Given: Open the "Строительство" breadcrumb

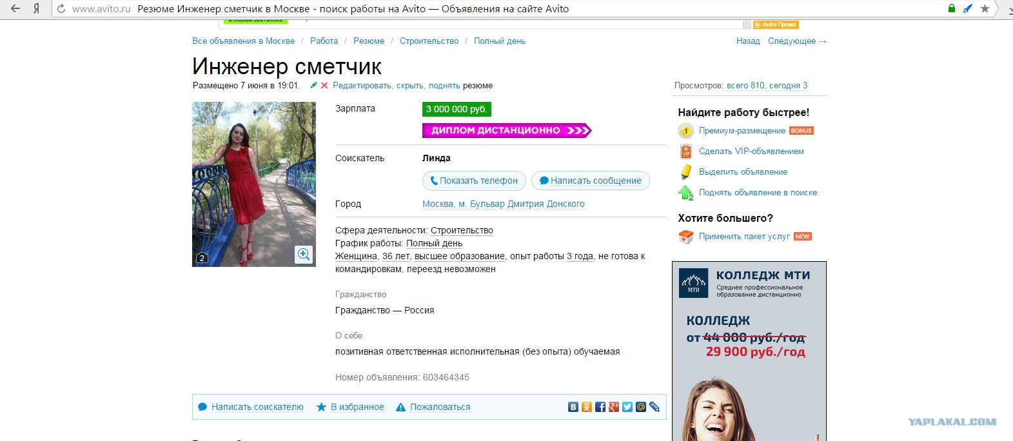Looking at the screenshot, I should point(429,41).
